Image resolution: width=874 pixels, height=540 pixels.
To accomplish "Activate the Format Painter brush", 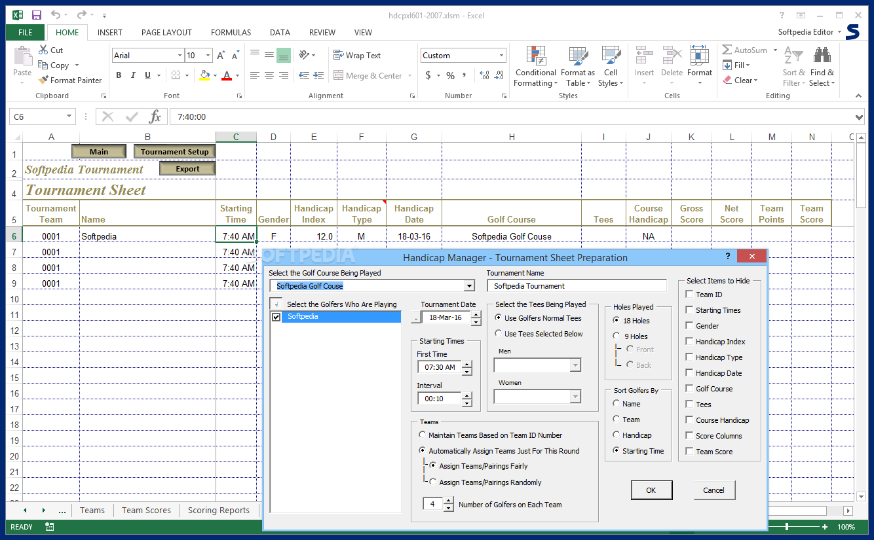I will click(43, 80).
